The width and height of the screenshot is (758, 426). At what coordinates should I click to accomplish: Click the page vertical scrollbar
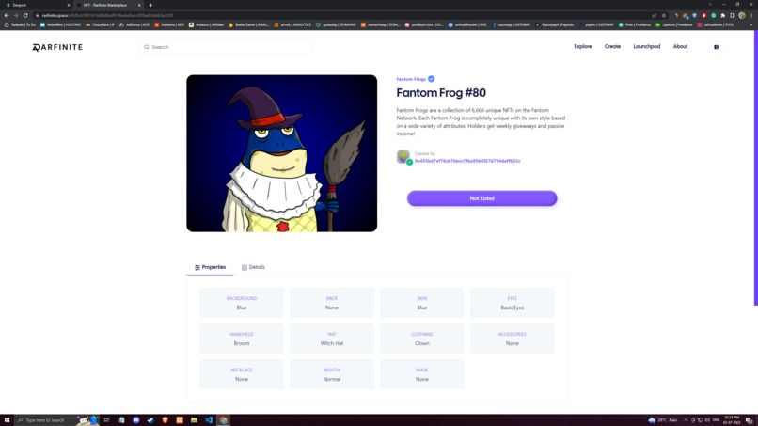pyautogui.click(x=755, y=166)
